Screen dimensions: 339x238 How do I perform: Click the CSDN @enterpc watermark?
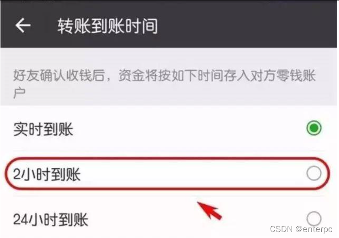tap(301, 229)
